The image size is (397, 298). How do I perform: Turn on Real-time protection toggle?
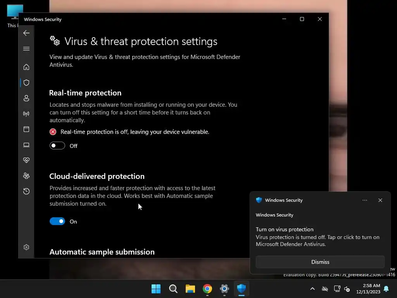coord(57,146)
